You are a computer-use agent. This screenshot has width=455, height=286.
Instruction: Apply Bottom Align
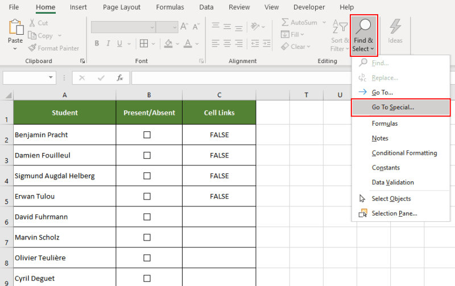pos(239,27)
